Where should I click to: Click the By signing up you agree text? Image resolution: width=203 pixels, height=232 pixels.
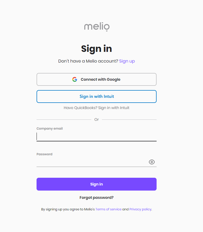[68, 209]
